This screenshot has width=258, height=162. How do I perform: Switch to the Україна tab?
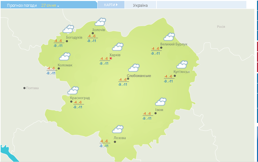coord(140,5)
